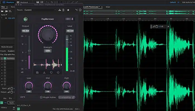Toggle power for effects rack slot 7
This screenshot has width=195, height=111.
[5, 76]
